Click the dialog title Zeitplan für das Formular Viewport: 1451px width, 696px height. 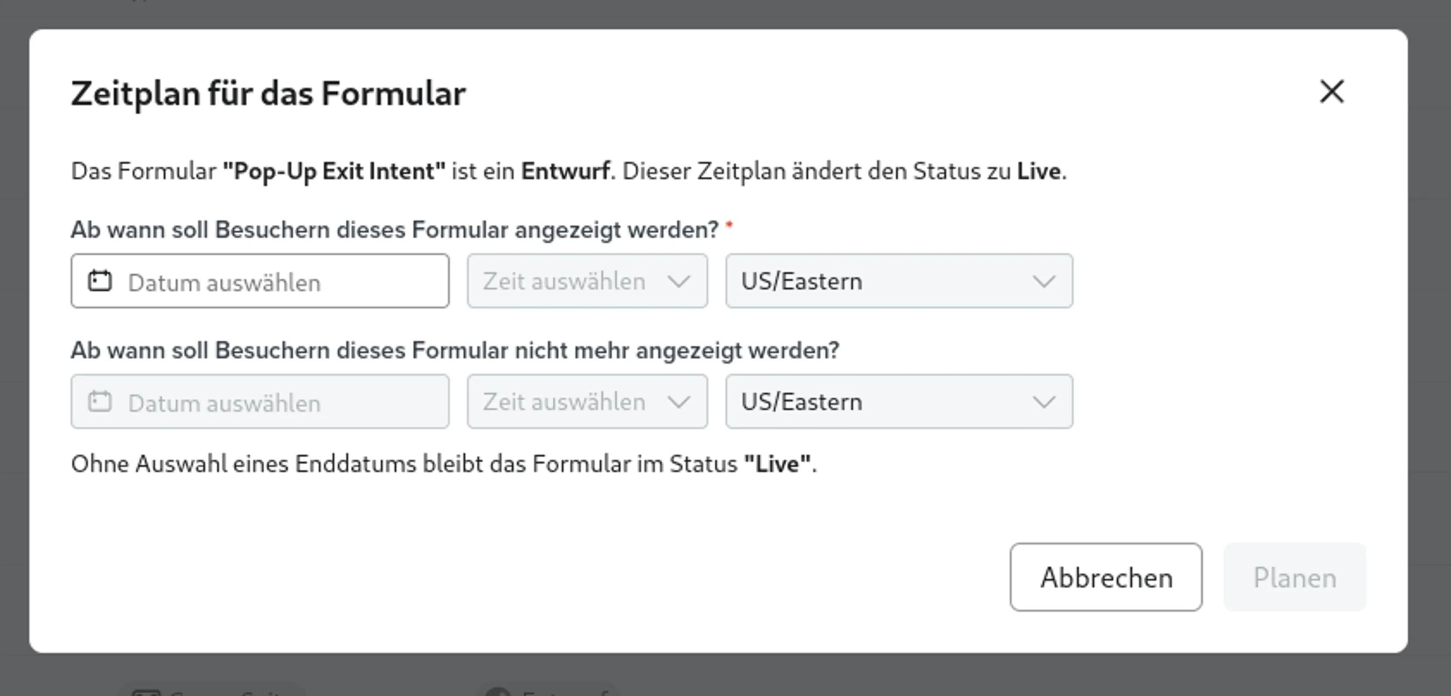(269, 93)
